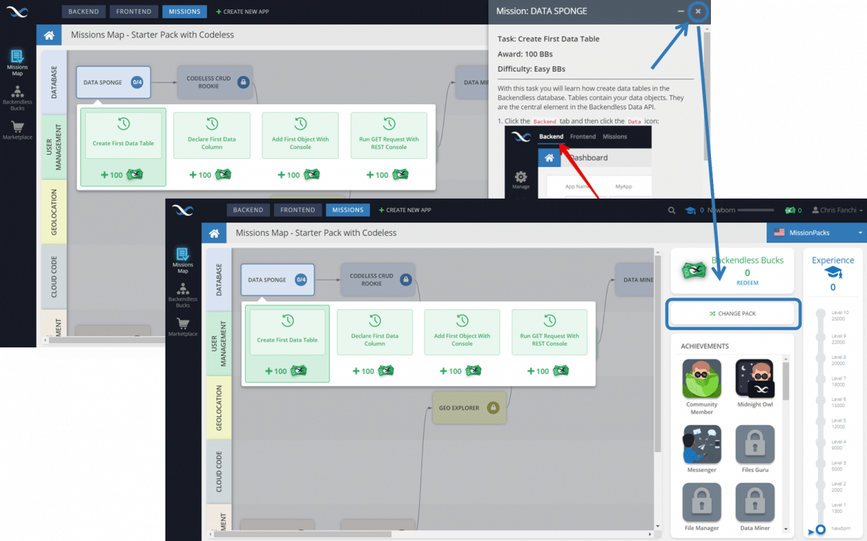
Task: Select MISSIONS tab in foreground window
Action: coord(348,210)
